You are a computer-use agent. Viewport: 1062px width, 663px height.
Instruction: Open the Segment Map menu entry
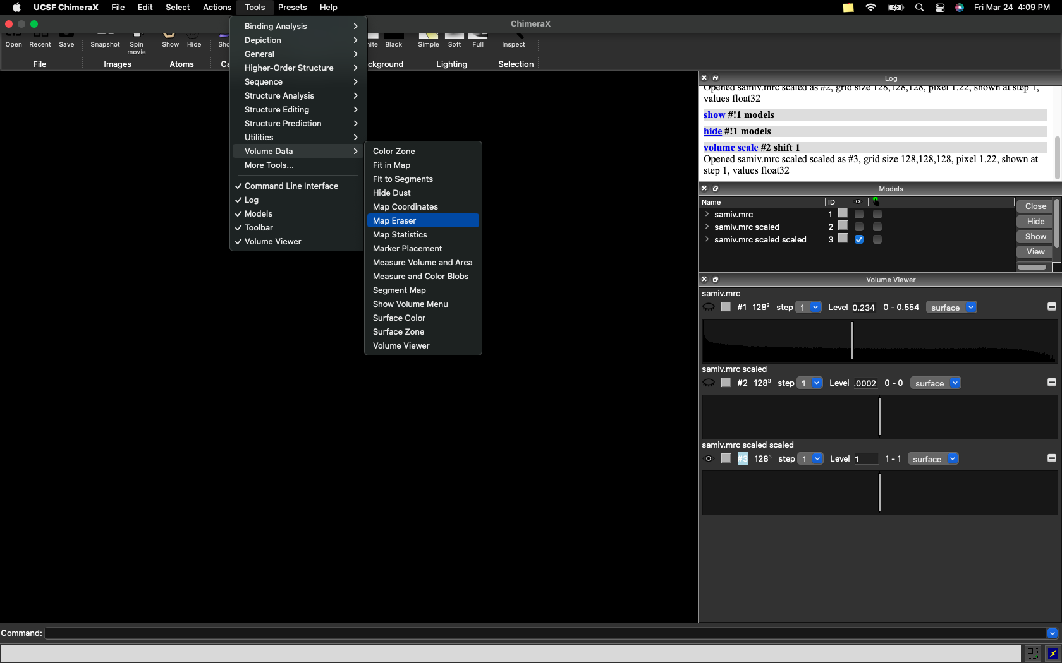[x=423, y=290]
